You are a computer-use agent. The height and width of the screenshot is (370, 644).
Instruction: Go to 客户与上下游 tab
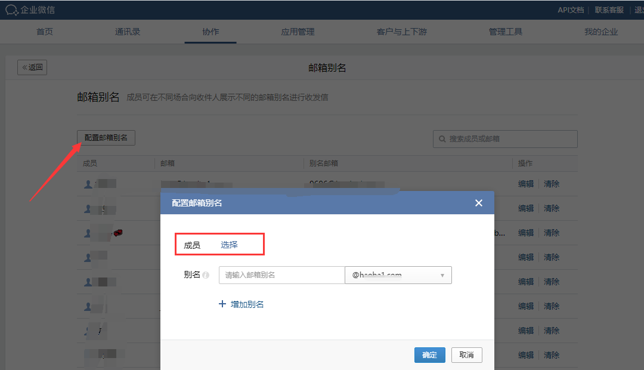pyautogui.click(x=401, y=32)
